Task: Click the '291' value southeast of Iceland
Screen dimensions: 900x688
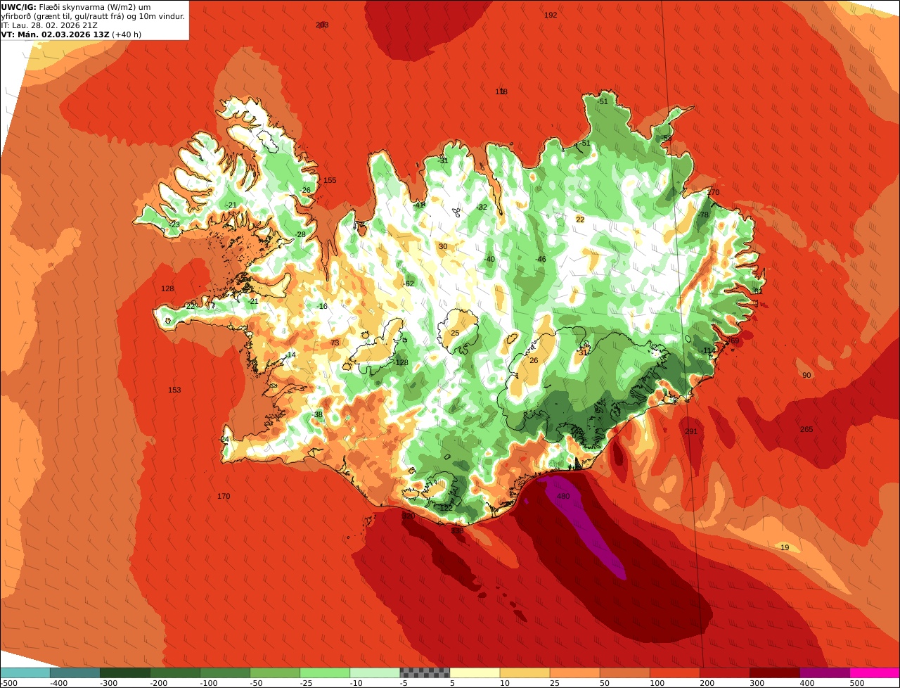Action: [691, 431]
